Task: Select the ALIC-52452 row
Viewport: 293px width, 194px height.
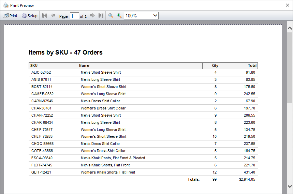Action: [143, 72]
